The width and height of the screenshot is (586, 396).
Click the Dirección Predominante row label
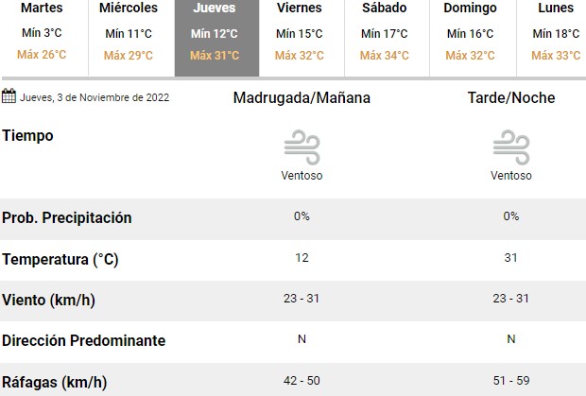tap(84, 340)
